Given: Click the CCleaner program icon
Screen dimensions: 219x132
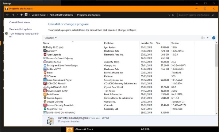Looking at the screenshot, I should 45,76.
